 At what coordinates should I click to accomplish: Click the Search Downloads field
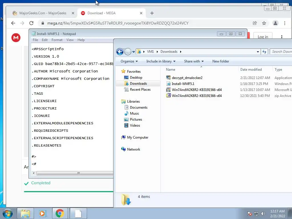click(x=281, y=52)
